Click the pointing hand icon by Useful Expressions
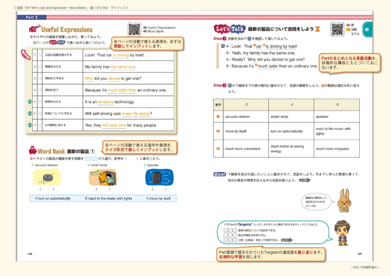 coord(34,29)
